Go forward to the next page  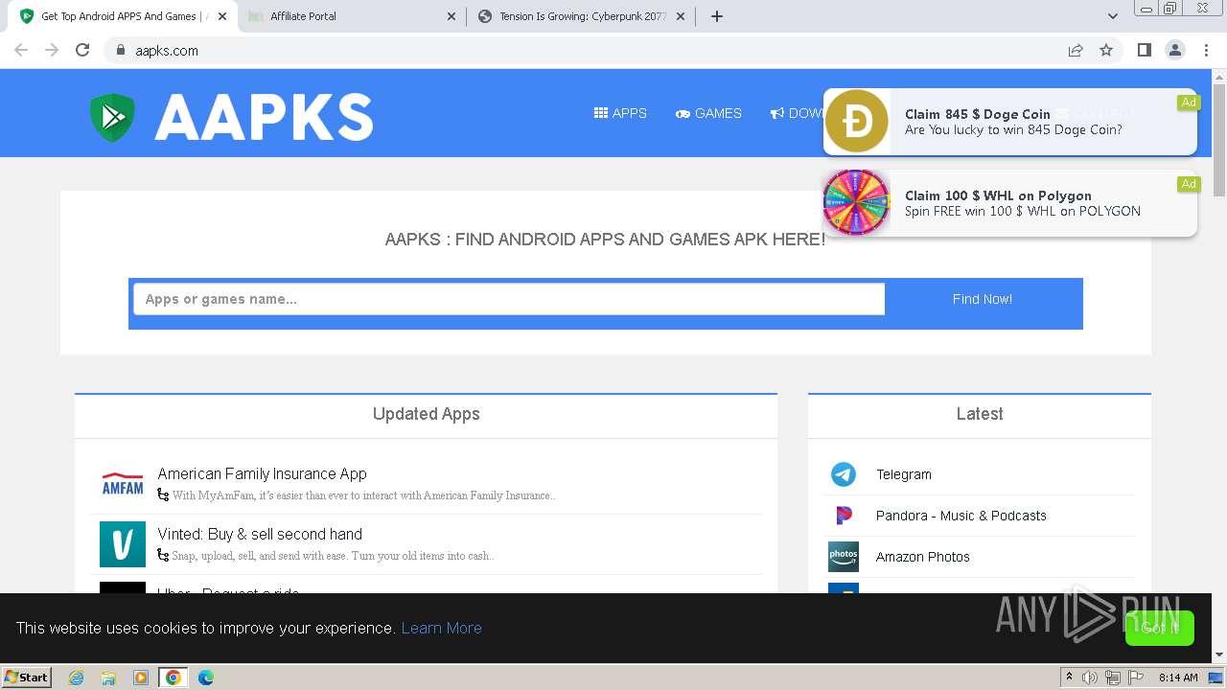pyautogui.click(x=52, y=50)
